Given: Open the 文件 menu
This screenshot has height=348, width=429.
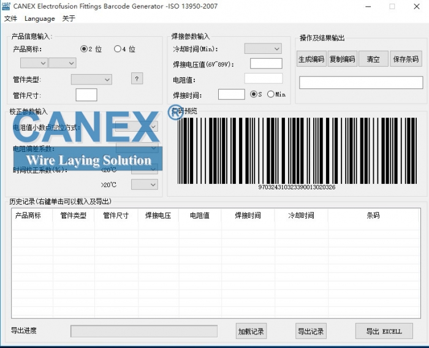Looking at the screenshot, I should (10, 18).
